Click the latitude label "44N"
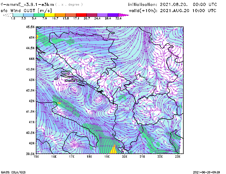 [x=32, y=59]
